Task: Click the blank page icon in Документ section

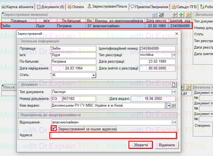Action: coord(174,85)
